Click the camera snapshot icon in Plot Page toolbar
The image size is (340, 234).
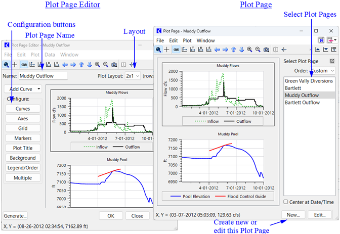tap(266, 50)
